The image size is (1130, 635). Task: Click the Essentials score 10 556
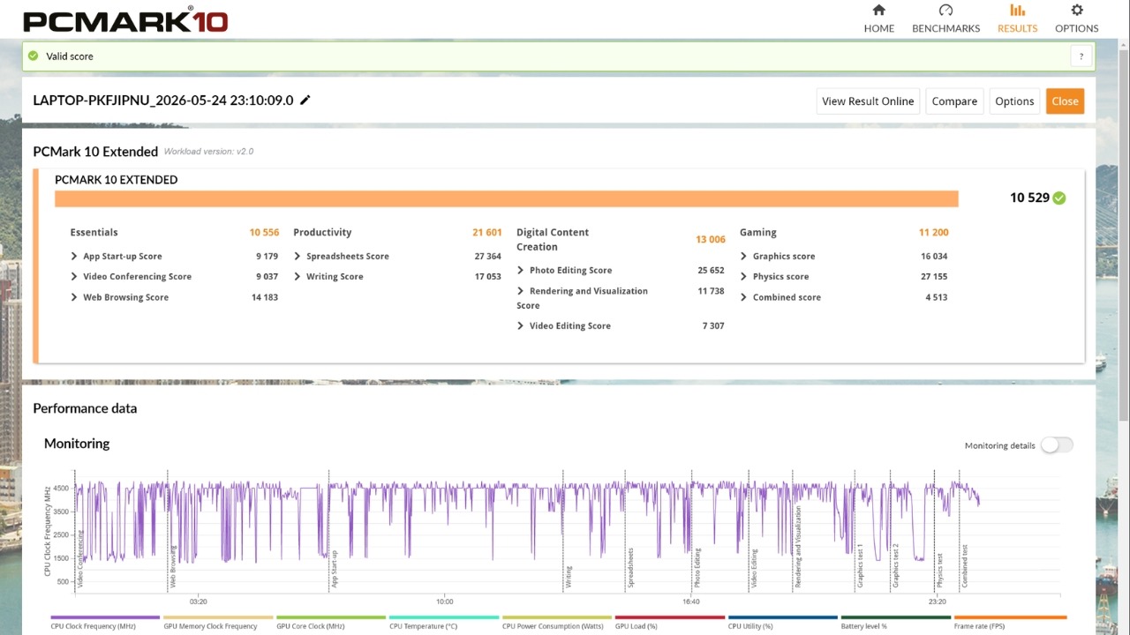(x=264, y=233)
